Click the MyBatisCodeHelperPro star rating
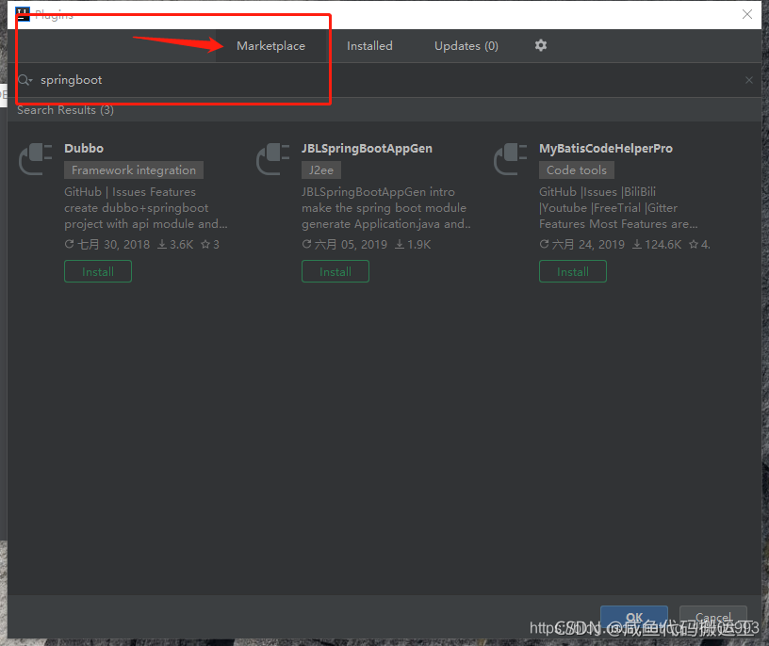The height and width of the screenshot is (646, 769). coord(699,244)
